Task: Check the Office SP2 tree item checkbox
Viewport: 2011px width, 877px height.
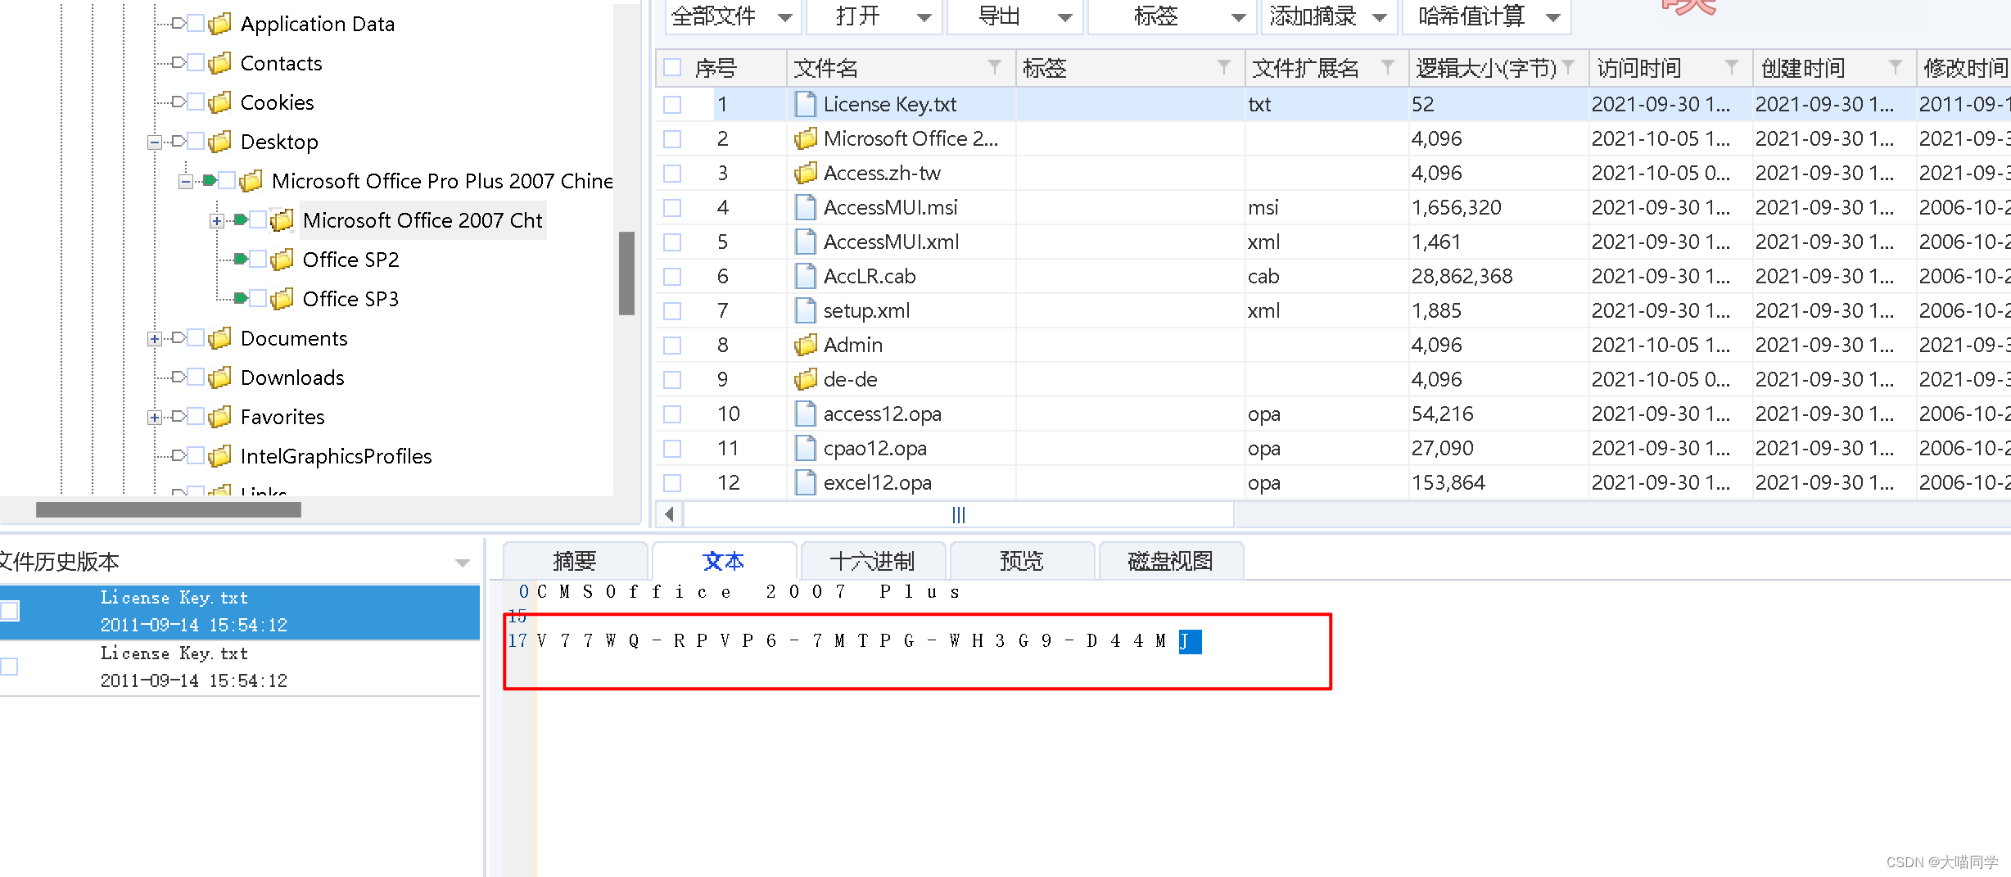Action: [x=259, y=259]
